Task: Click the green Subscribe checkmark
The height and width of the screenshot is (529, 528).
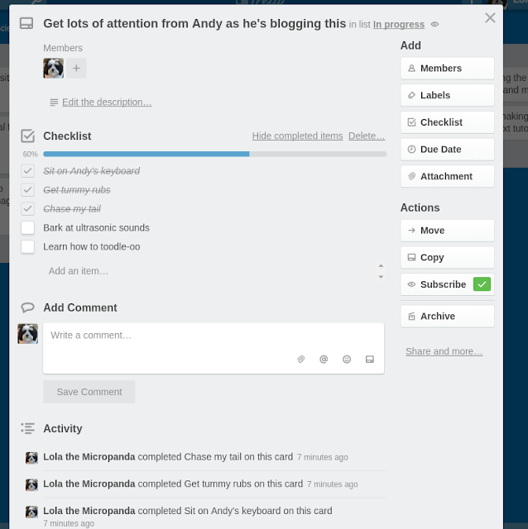Action: click(x=482, y=284)
